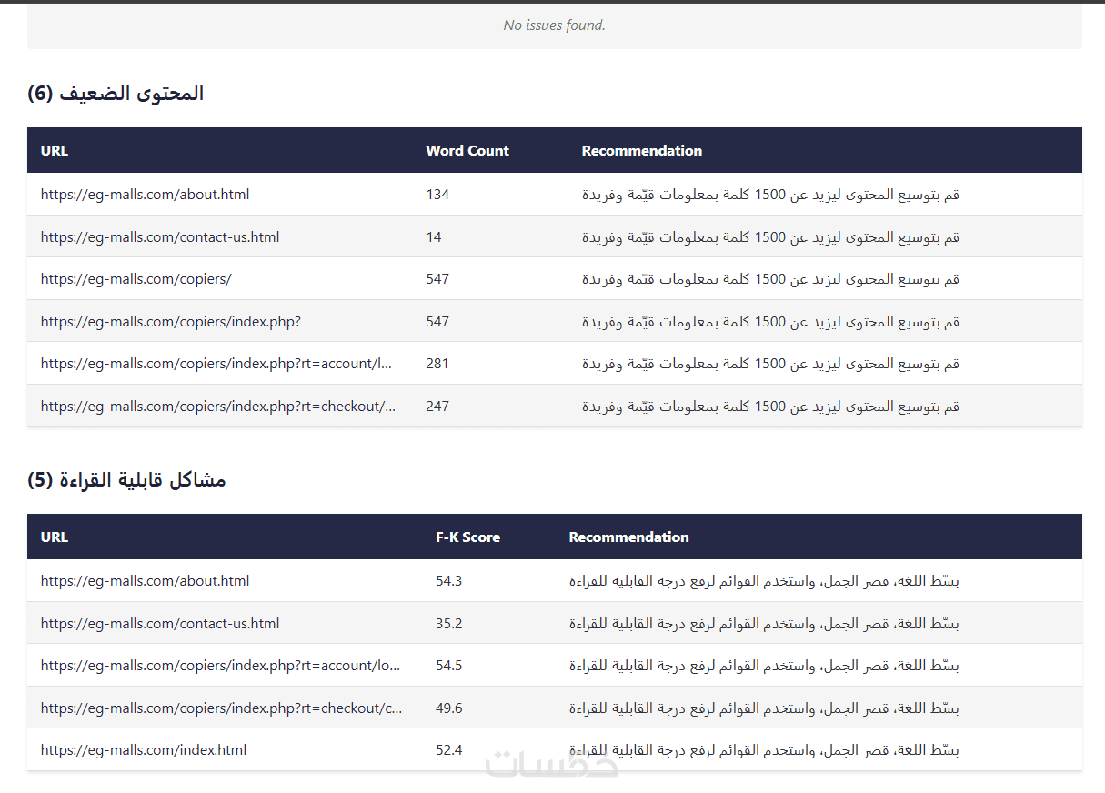Click the 'No issues found.' message
This screenshot has width=1105, height=793.
click(554, 25)
